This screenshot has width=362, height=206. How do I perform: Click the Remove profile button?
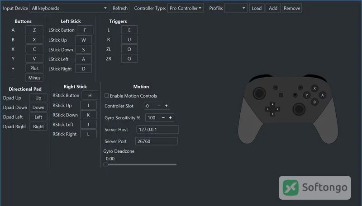292,8
